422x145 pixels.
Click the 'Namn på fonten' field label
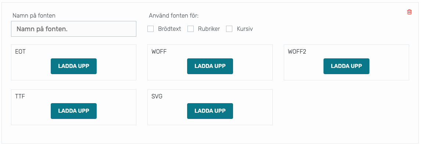click(34, 15)
